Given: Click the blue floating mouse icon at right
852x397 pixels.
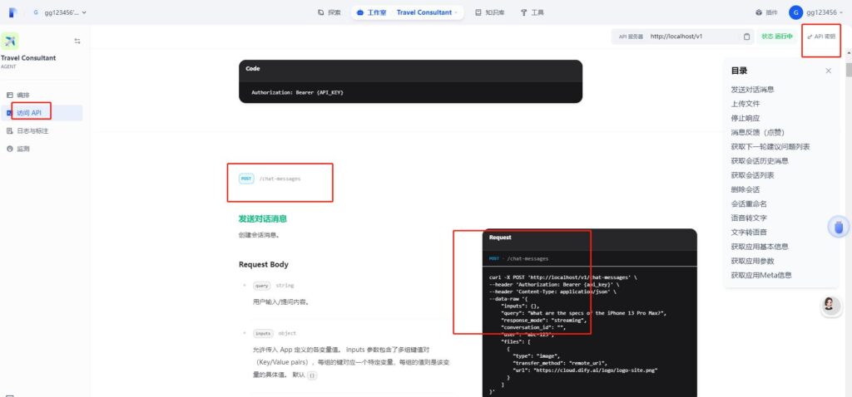Looking at the screenshot, I should click(838, 227).
